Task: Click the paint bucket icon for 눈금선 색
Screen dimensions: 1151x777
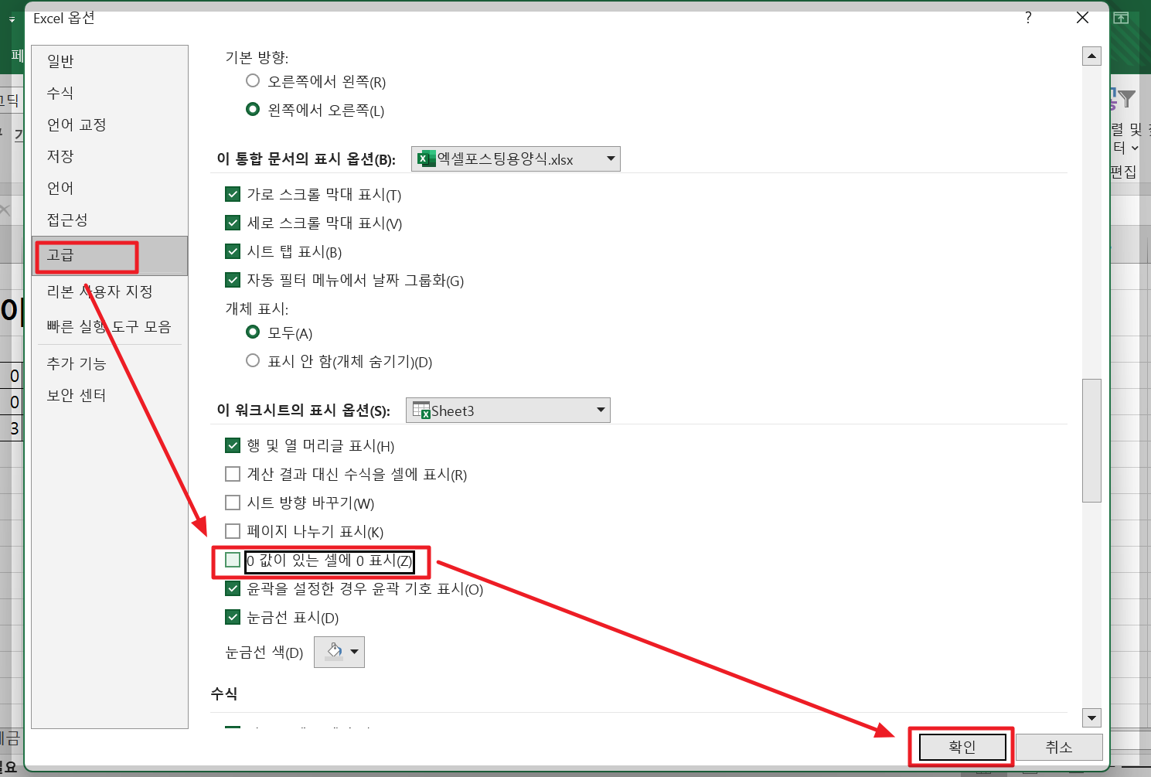Action: [x=332, y=651]
